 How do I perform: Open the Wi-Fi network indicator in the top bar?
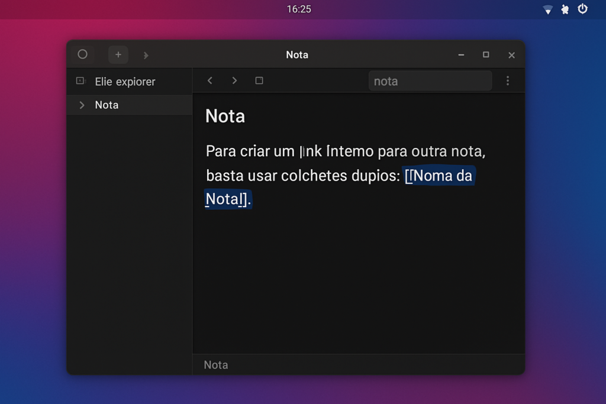click(547, 9)
